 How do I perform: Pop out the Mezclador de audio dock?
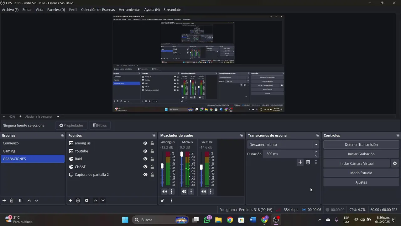click(x=242, y=135)
